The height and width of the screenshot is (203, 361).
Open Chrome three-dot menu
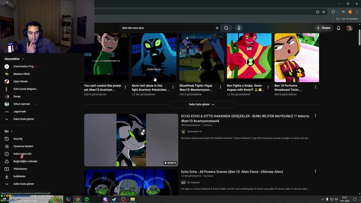[x=357, y=12]
